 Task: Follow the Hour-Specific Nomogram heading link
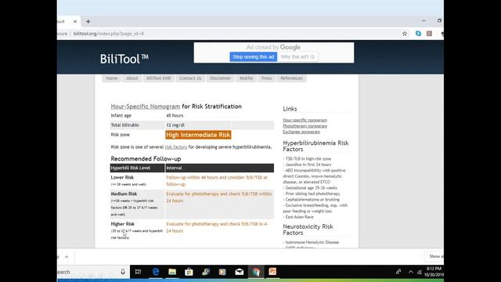(146, 107)
